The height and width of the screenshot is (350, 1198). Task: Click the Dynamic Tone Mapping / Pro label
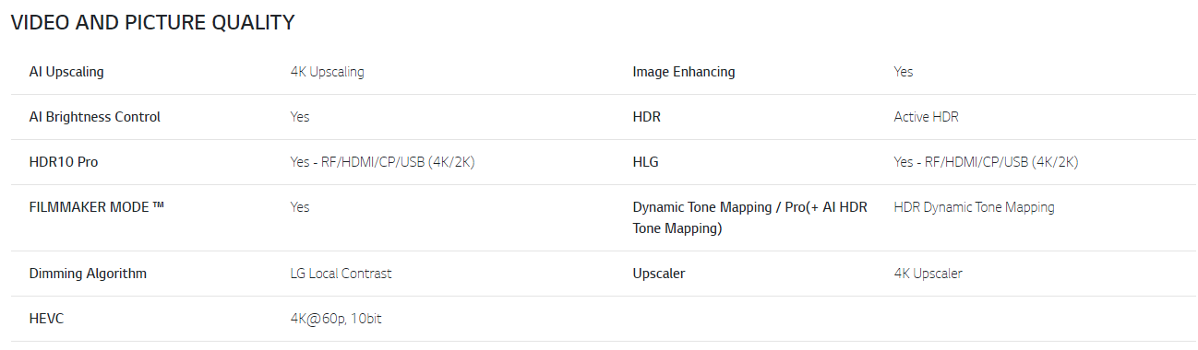(x=750, y=217)
